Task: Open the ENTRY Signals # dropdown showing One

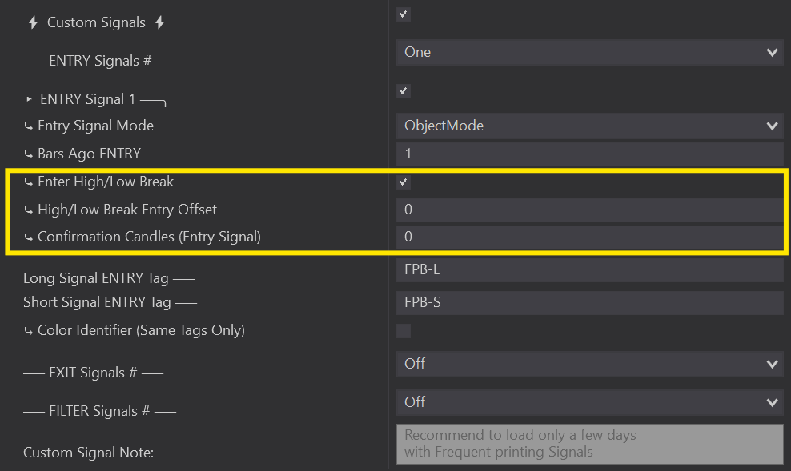Action: pos(589,53)
